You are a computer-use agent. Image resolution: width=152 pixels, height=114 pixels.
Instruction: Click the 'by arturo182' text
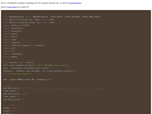click(24, 7)
